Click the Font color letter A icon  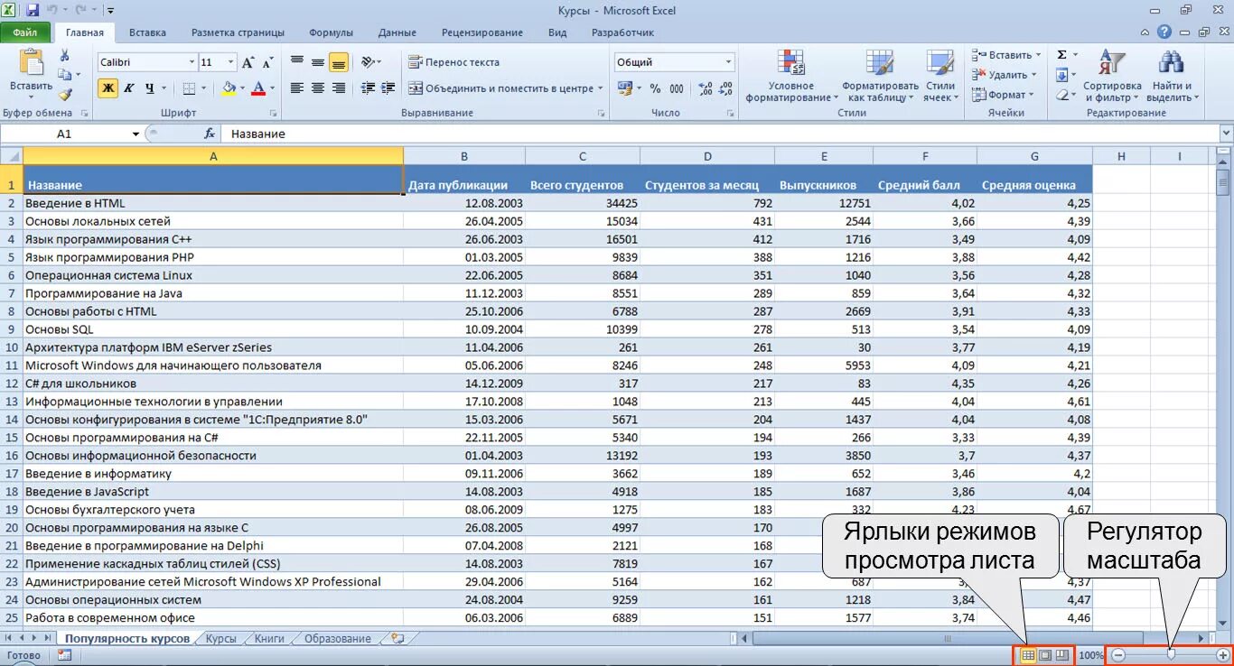(x=259, y=88)
